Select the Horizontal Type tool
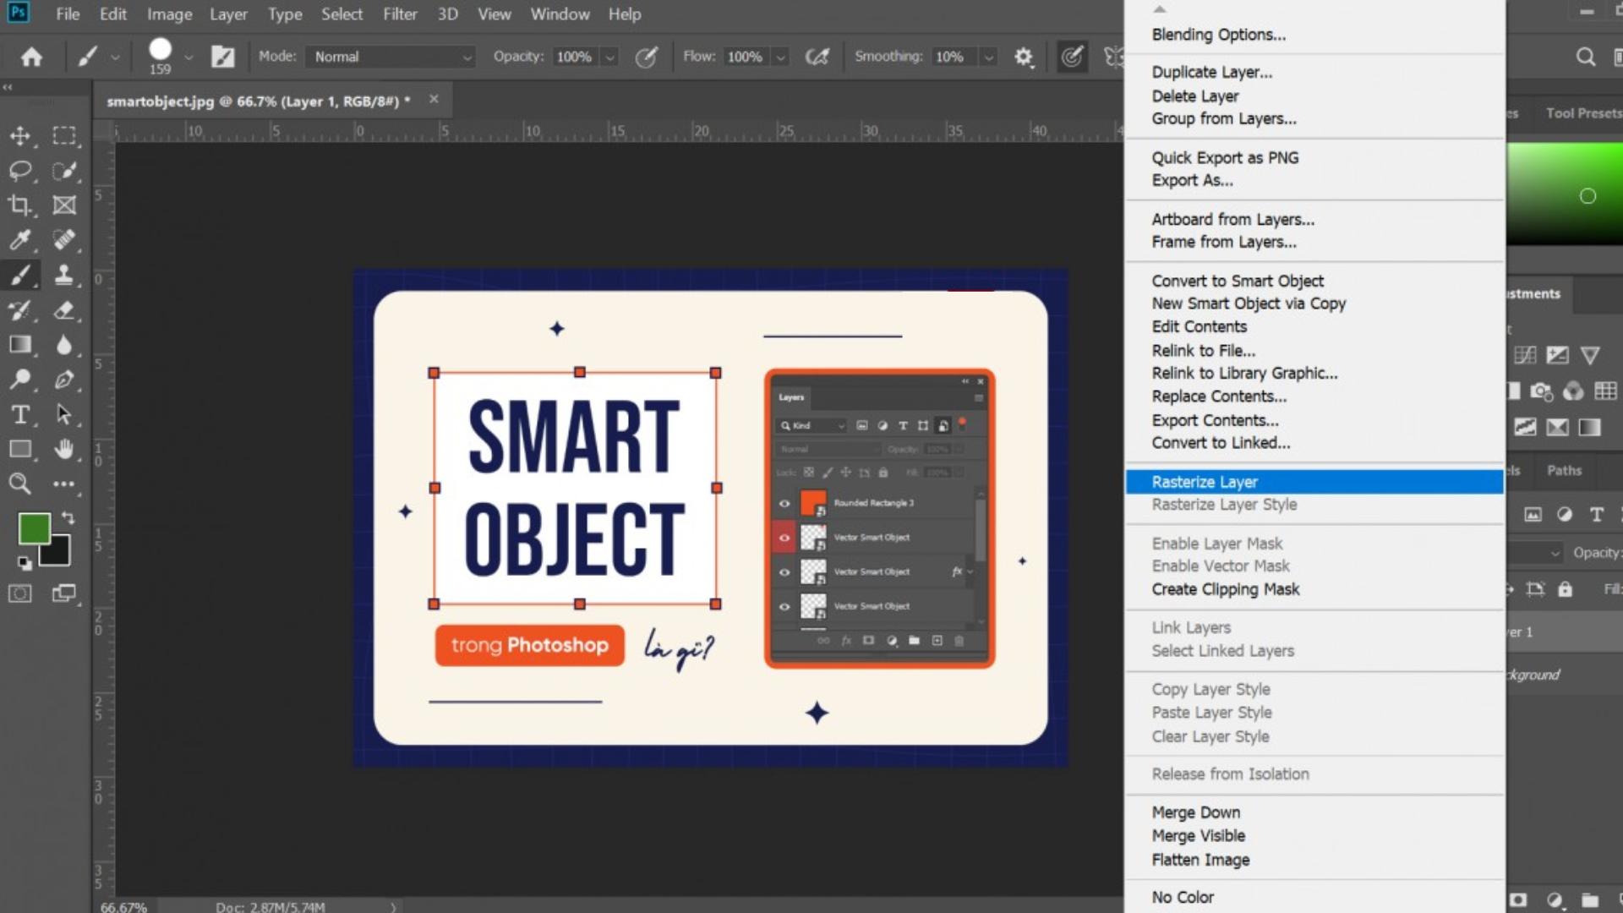The image size is (1623, 913). 19,415
